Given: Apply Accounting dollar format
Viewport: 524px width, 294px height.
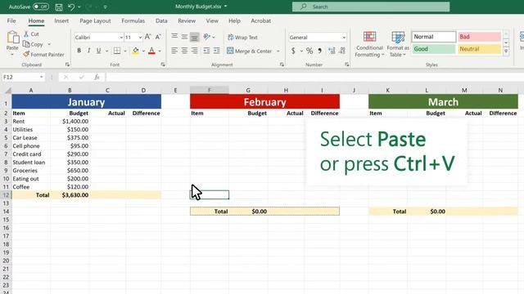Looking at the screenshot, I should coord(293,51).
